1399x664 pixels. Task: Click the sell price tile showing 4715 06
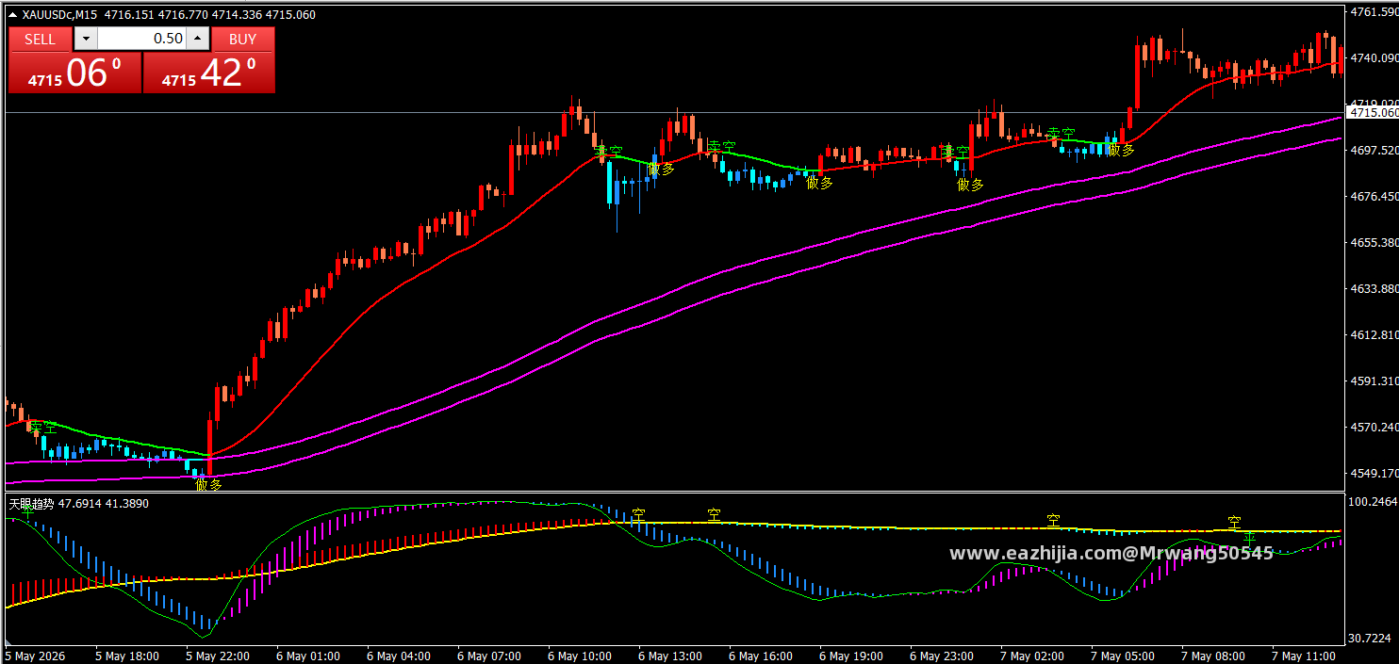click(75, 73)
